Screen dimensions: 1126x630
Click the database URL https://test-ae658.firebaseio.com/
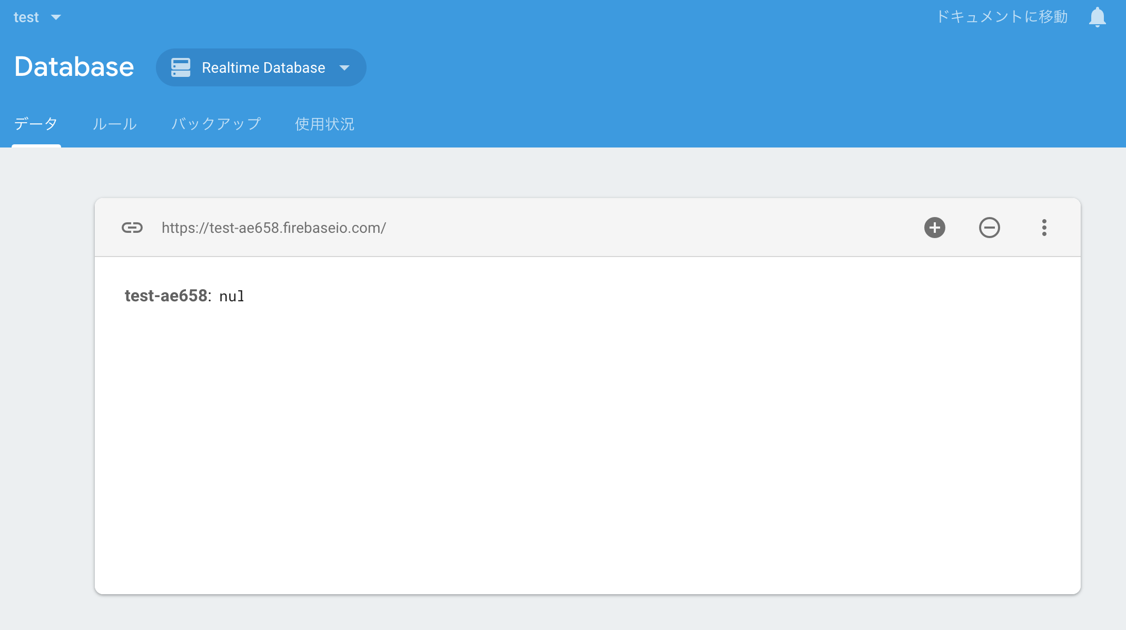point(274,228)
